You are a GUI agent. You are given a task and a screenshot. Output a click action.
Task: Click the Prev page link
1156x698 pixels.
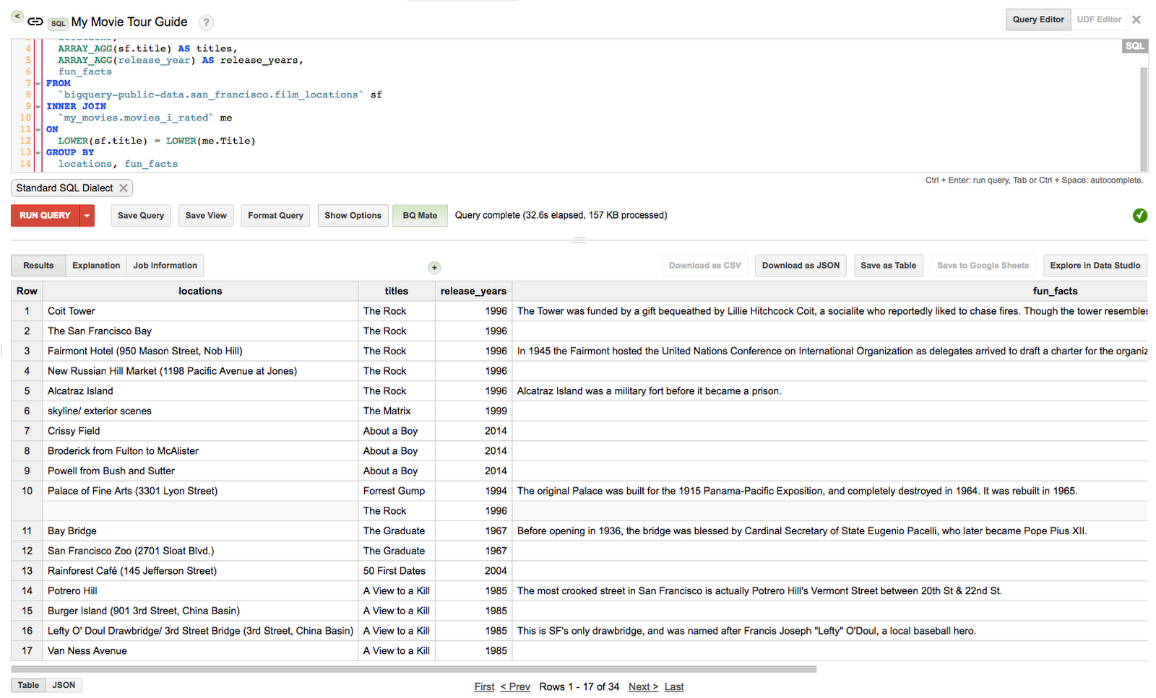click(515, 686)
